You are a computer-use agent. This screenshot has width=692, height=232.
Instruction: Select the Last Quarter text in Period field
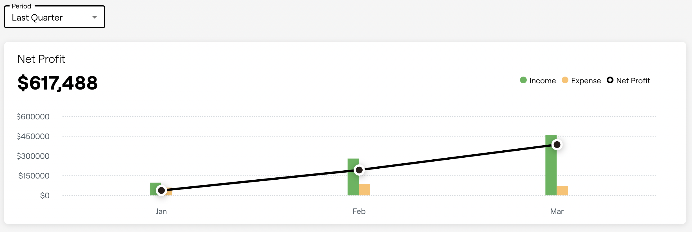click(37, 17)
